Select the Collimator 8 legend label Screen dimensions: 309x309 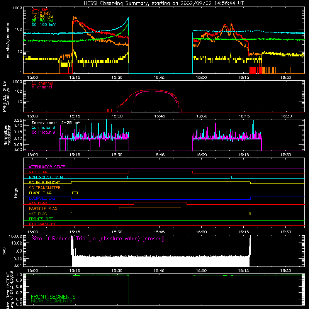43,127
